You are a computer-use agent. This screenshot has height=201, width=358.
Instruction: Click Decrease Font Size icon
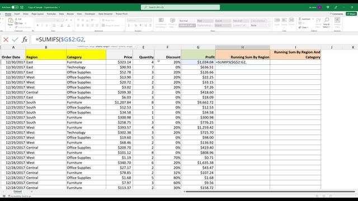(x=71, y=20)
